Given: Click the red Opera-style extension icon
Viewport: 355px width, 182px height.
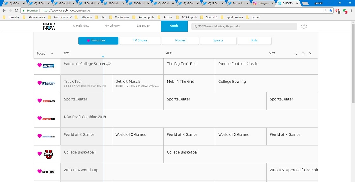Looking at the screenshot, I should [338, 11].
